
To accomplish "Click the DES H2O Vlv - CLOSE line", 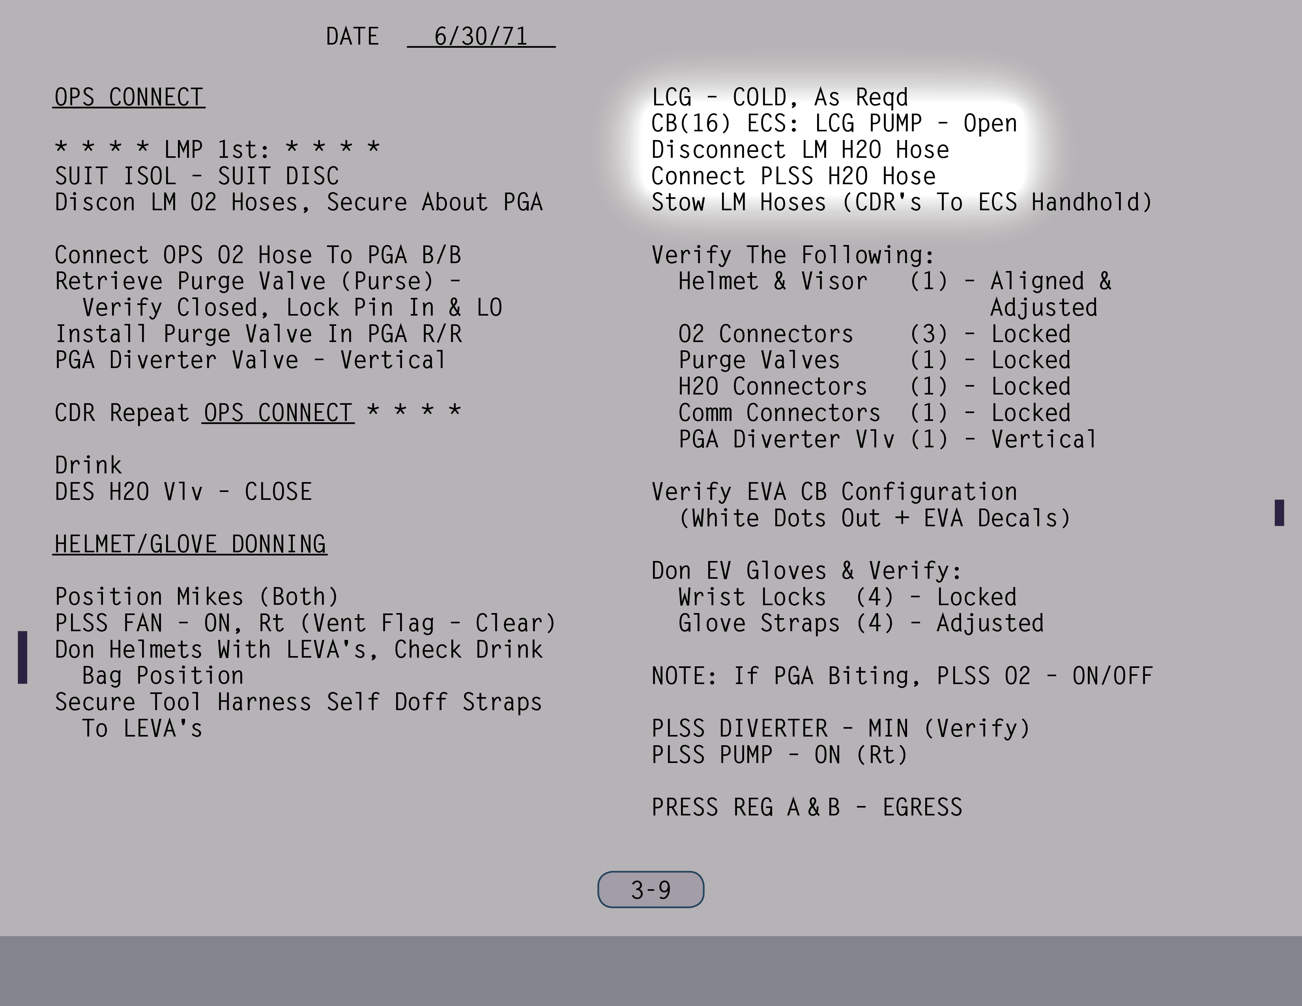I will pyautogui.click(x=183, y=492).
